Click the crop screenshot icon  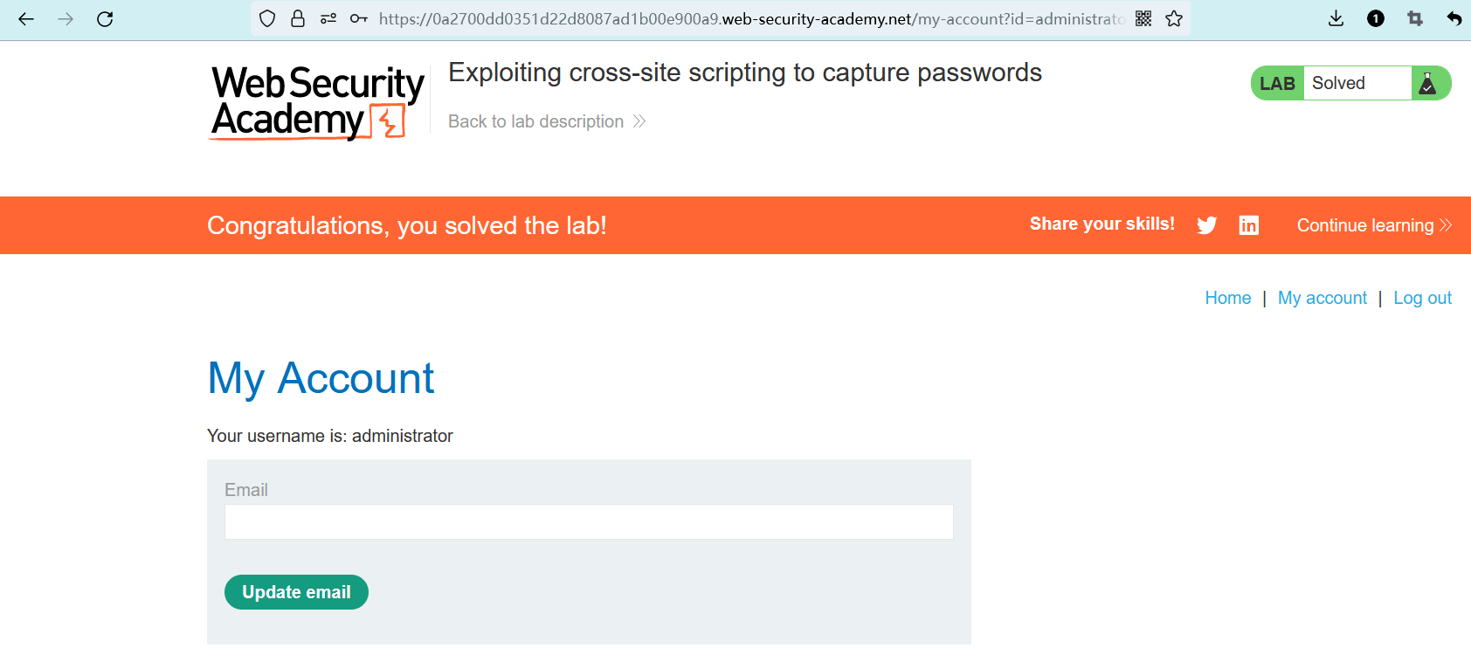1415,18
